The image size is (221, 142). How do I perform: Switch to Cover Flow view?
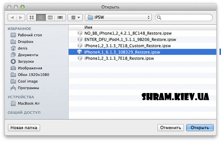60,18
